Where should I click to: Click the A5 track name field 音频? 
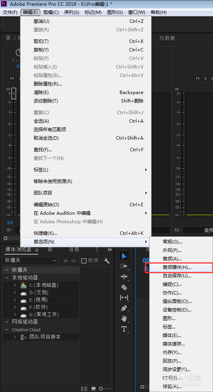pos(198,230)
